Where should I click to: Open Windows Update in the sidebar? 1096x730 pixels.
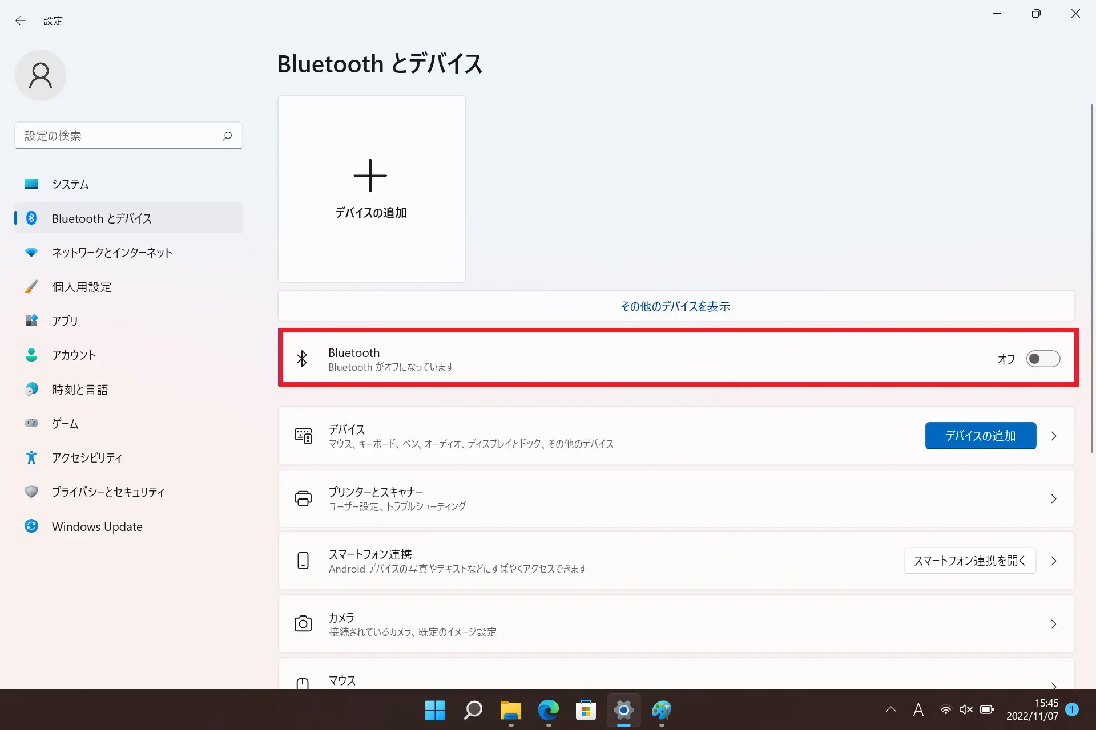(97, 526)
